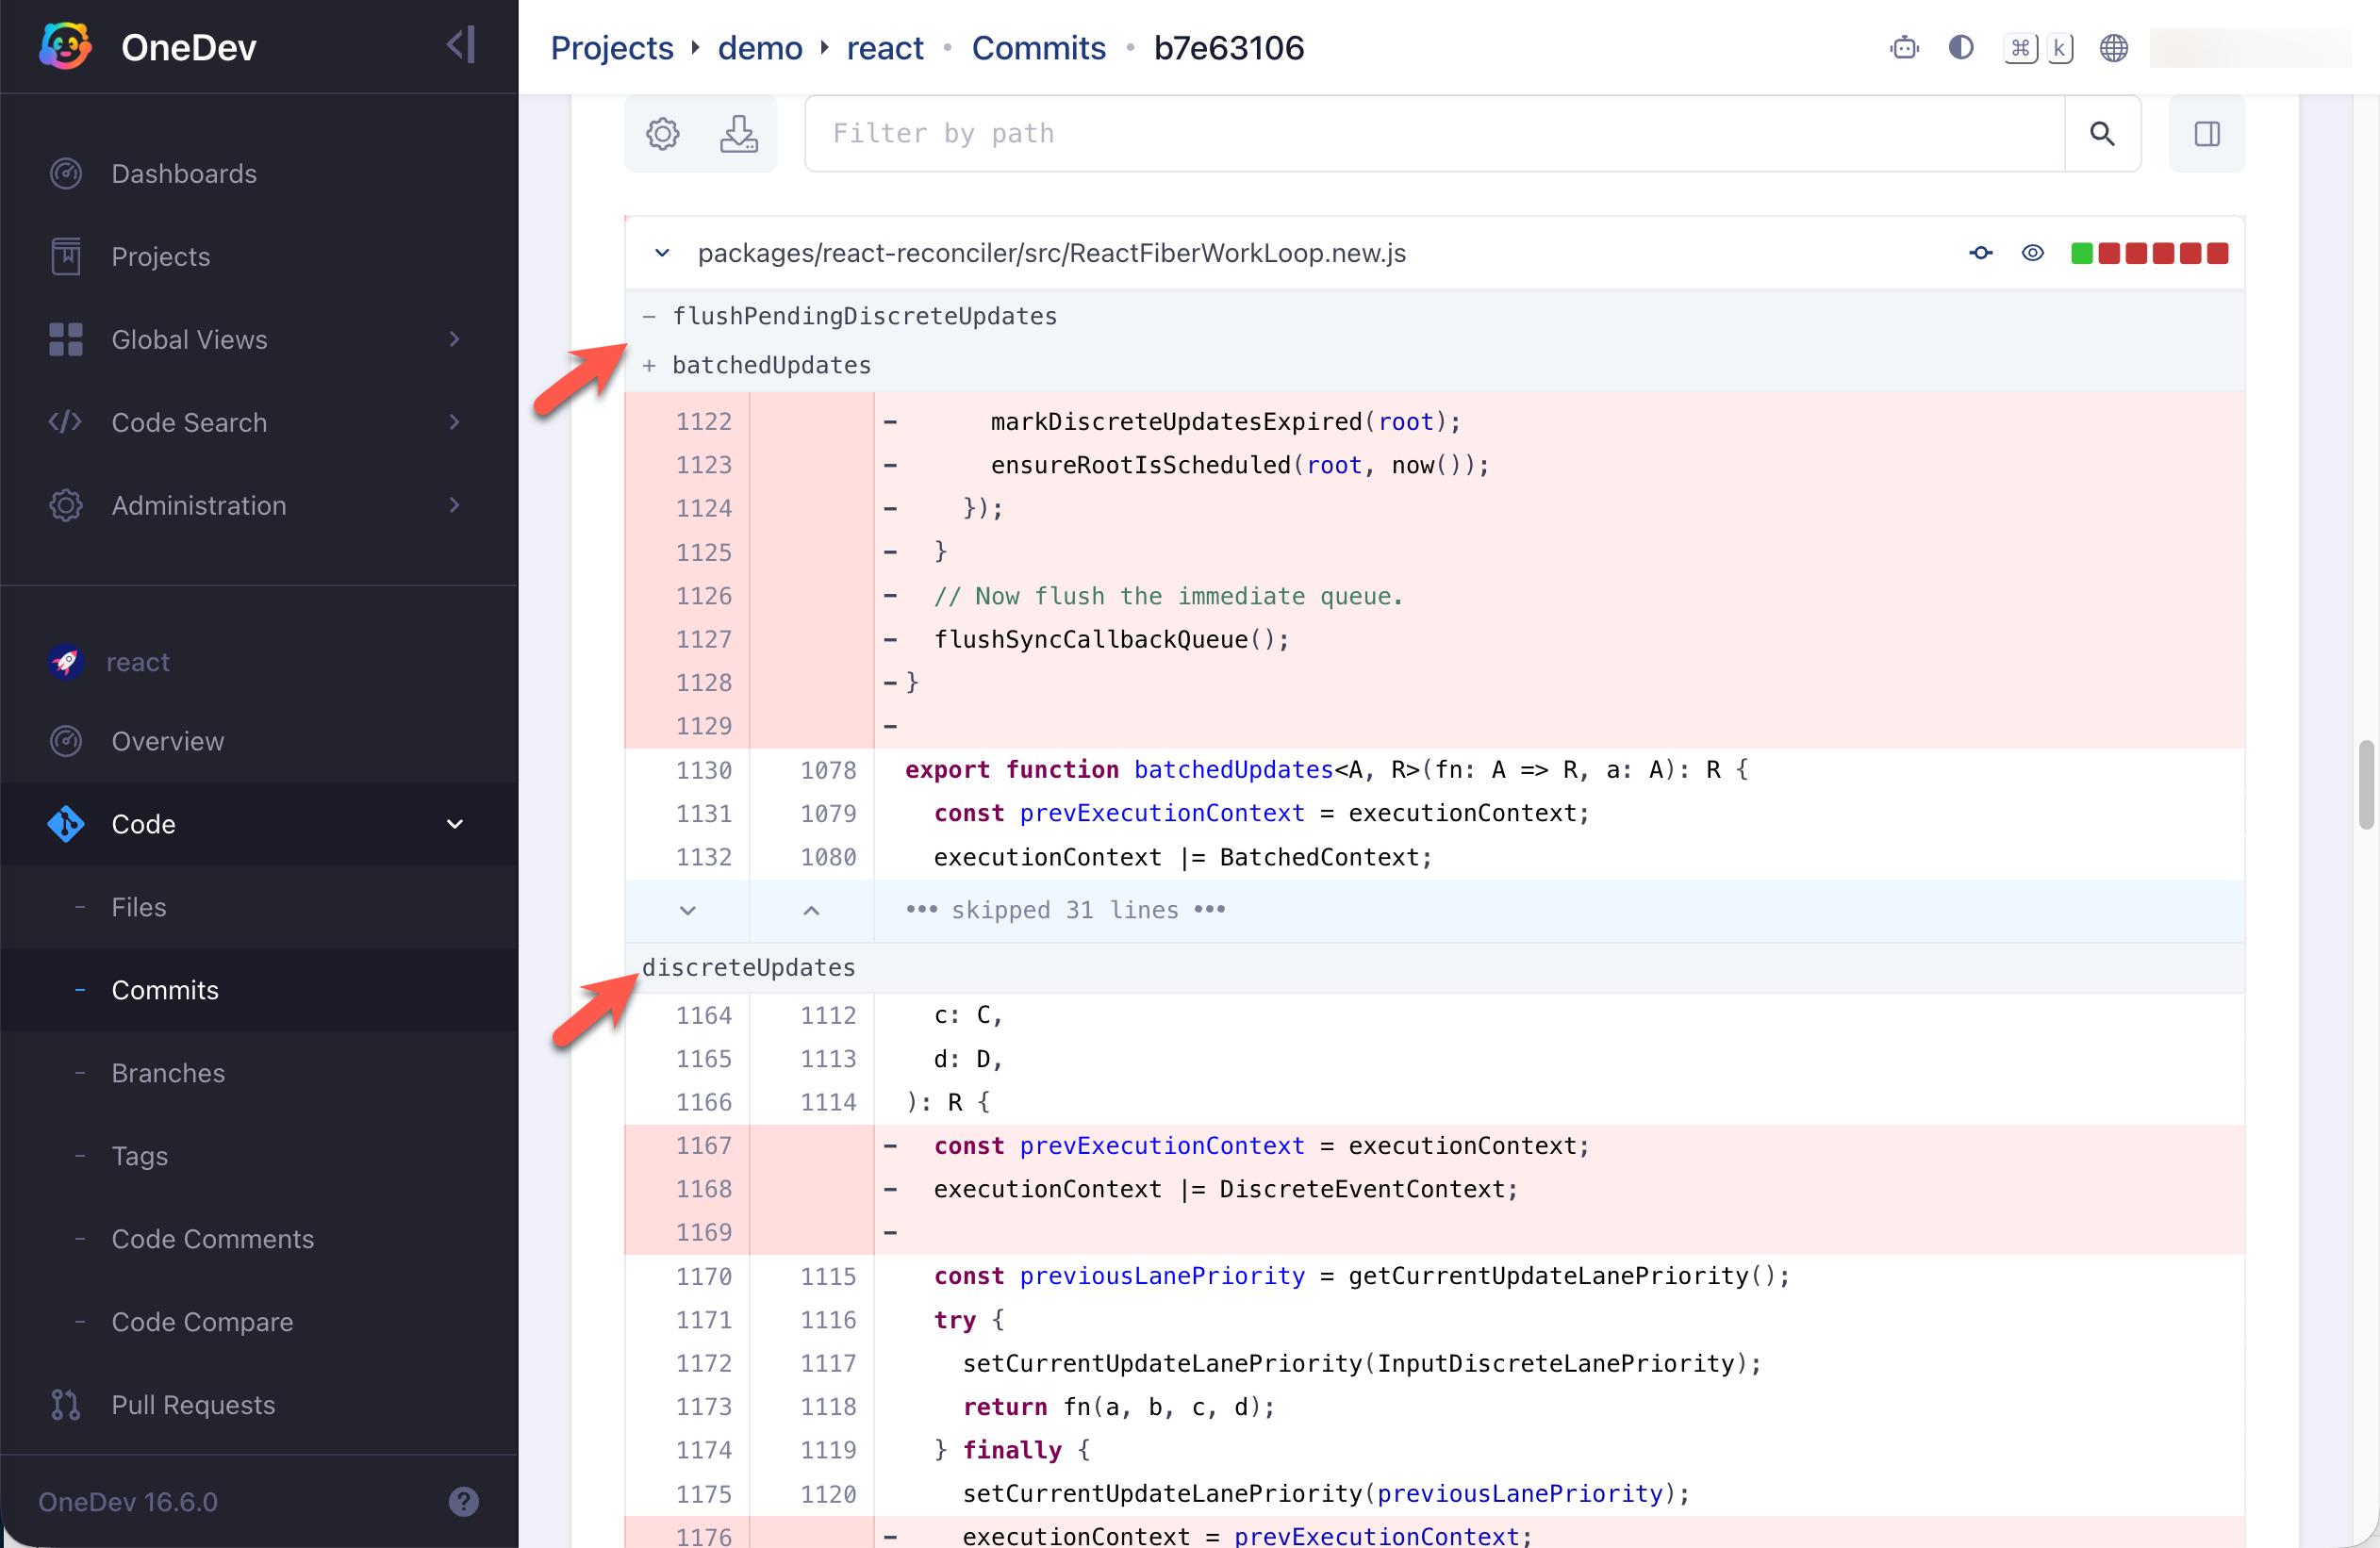Click the discreteUpdates section header

[x=1434, y=967]
